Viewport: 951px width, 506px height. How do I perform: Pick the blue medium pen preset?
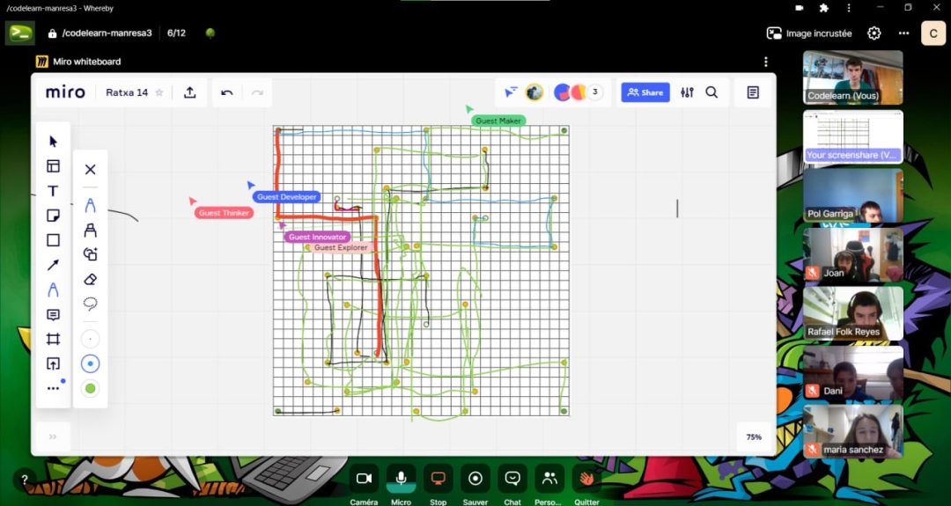coord(91,363)
